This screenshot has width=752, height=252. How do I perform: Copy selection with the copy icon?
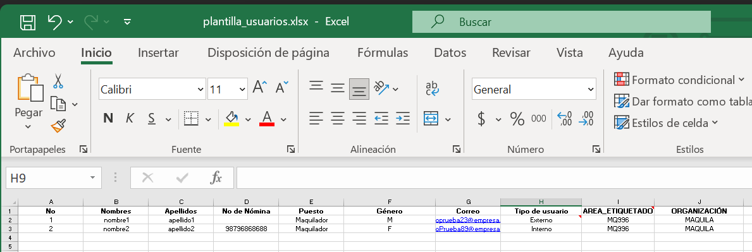[58, 104]
